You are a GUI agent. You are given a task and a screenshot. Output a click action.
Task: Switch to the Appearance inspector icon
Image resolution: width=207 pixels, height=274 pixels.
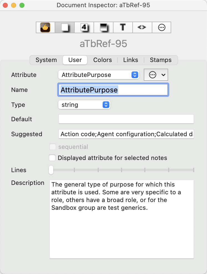103,27
